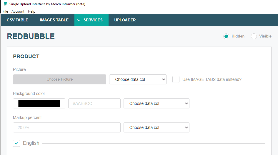Open the Account menu

click(18, 11)
